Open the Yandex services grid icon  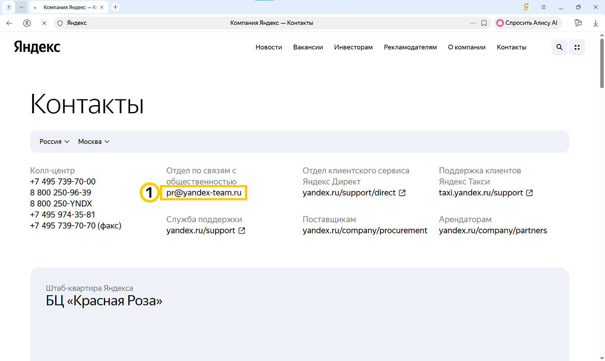pyautogui.click(x=577, y=47)
